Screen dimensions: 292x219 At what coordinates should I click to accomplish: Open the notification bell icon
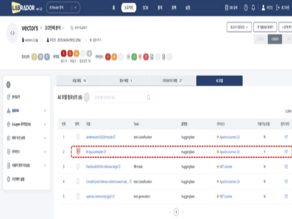pos(253,7)
